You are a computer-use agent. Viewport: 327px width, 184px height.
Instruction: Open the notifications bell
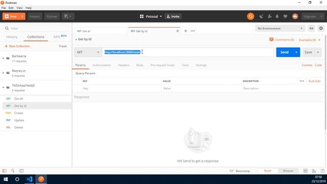click(x=277, y=16)
